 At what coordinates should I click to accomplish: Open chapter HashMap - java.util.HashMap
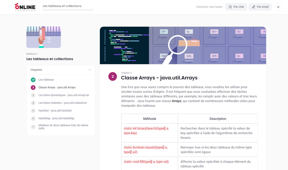click(x=56, y=118)
